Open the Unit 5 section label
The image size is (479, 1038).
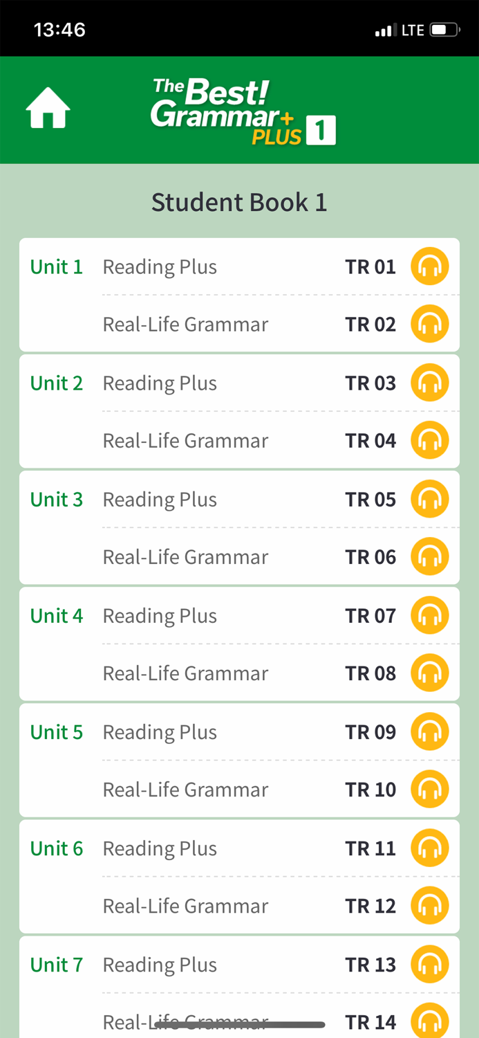tap(56, 731)
